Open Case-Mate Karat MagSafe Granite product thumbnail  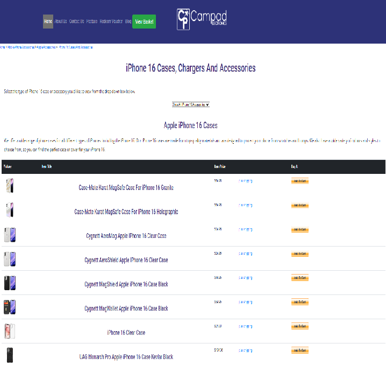click(10, 186)
